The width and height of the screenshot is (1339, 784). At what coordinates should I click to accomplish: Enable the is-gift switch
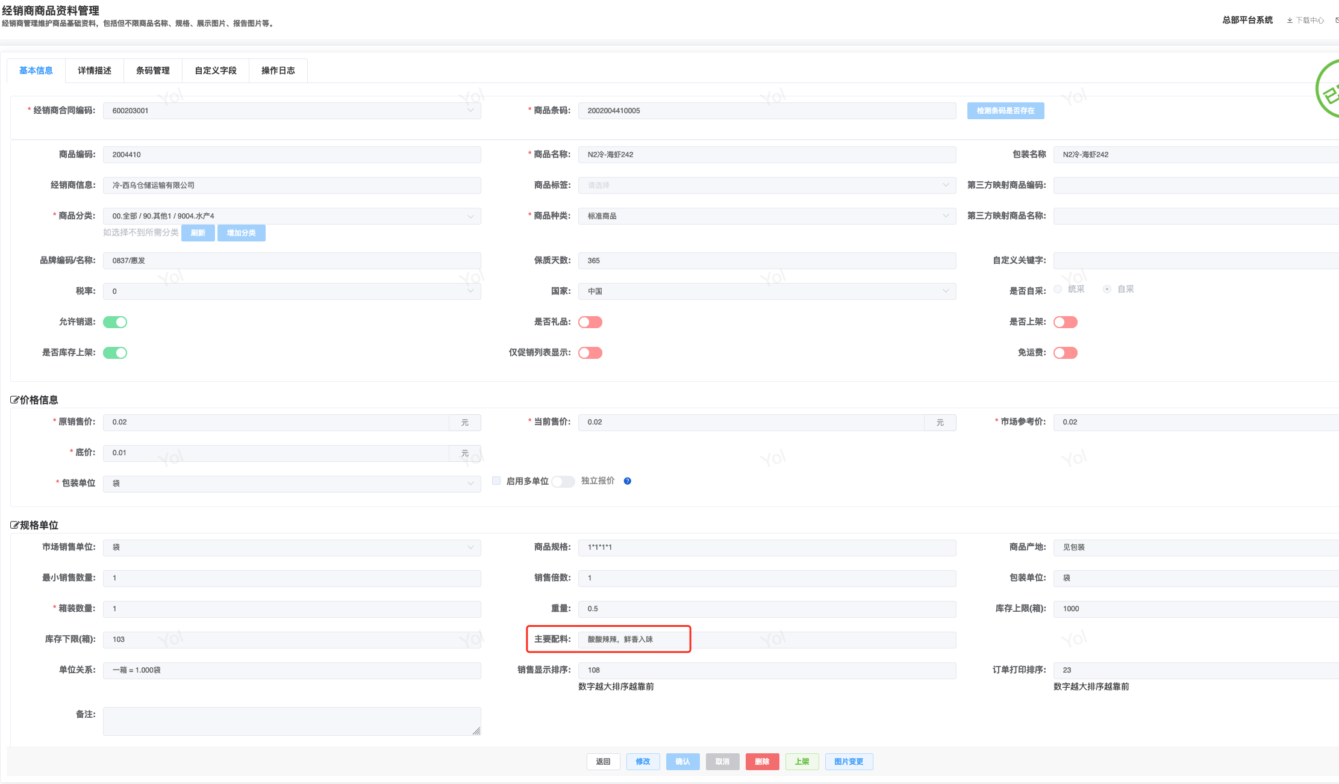coord(590,322)
